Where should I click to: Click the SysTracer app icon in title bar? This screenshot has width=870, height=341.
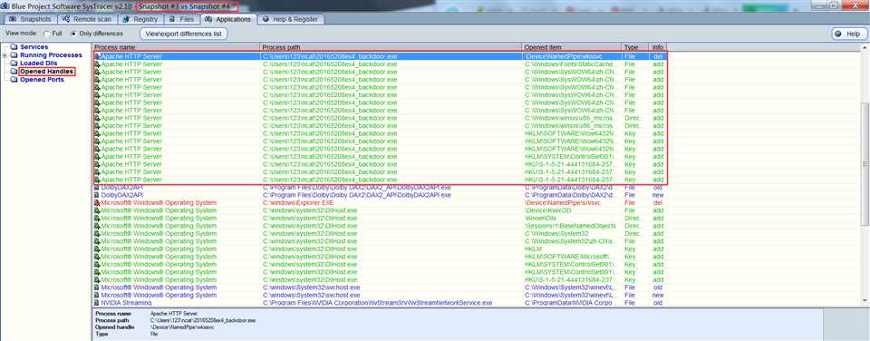(x=5, y=5)
